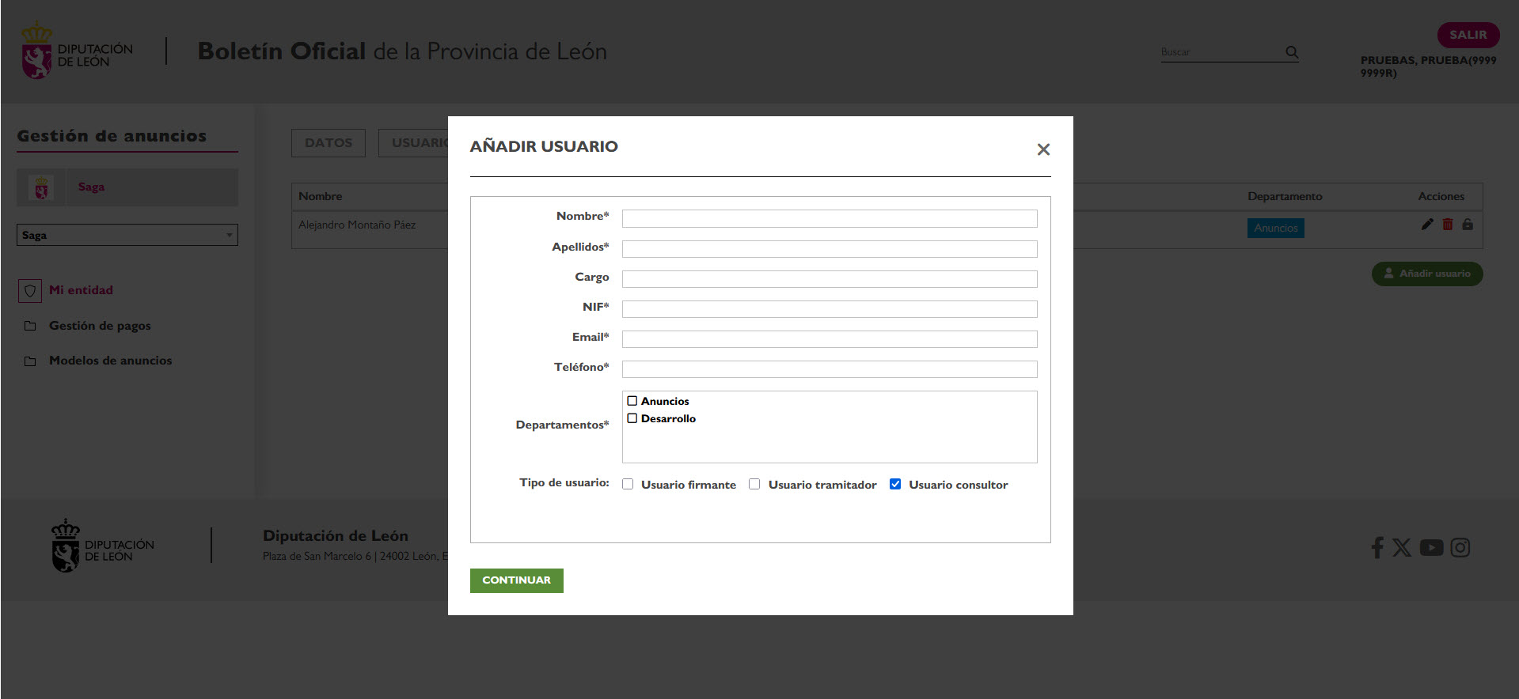Click the red trash delete icon

coord(1448,225)
